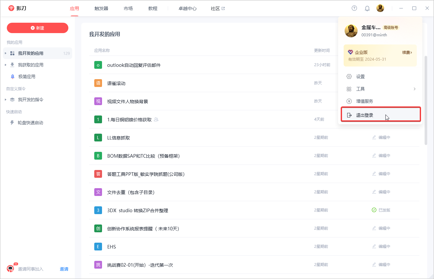Click the shared-users icon beside 1.每日铜铝镍价格获取

pyautogui.click(x=156, y=119)
